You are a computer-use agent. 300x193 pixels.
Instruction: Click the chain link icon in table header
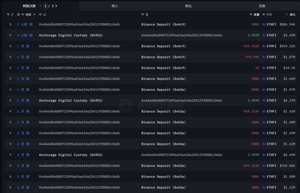[12, 15]
